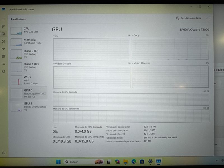This screenshot has height=168, width=224.
Task: Open the Processes page icon
Action: (x=3, y=26)
